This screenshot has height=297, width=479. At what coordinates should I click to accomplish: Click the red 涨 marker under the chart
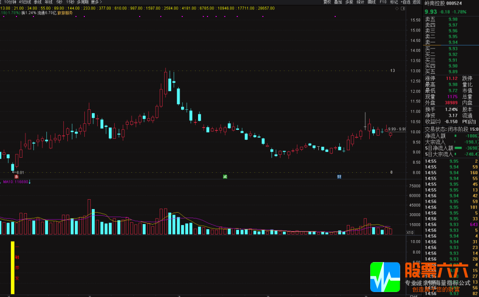click(16, 177)
